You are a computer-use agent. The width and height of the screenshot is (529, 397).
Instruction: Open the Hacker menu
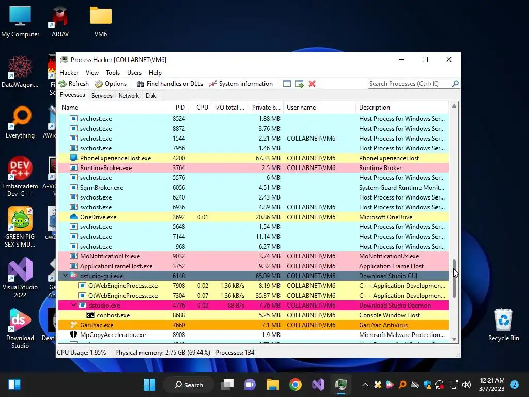pos(69,72)
